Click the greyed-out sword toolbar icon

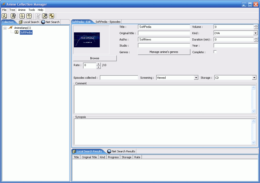click(38, 16)
